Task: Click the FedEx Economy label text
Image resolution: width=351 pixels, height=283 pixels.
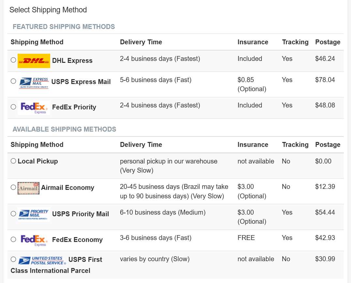Action: 78,240
